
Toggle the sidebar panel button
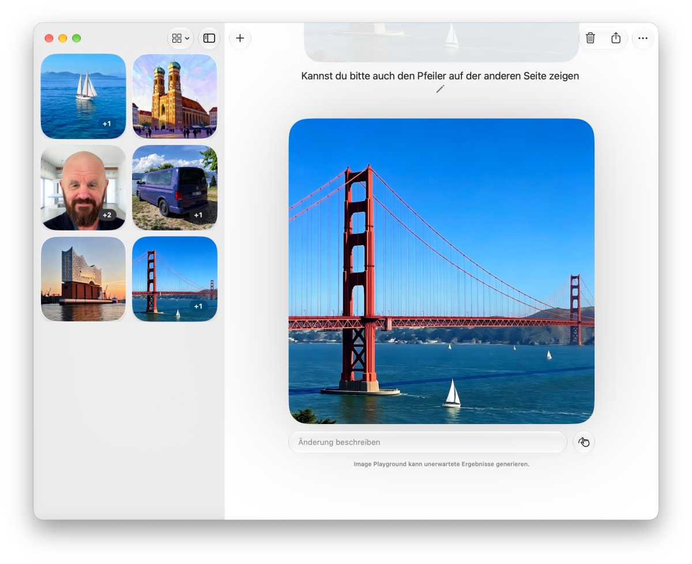point(209,38)
